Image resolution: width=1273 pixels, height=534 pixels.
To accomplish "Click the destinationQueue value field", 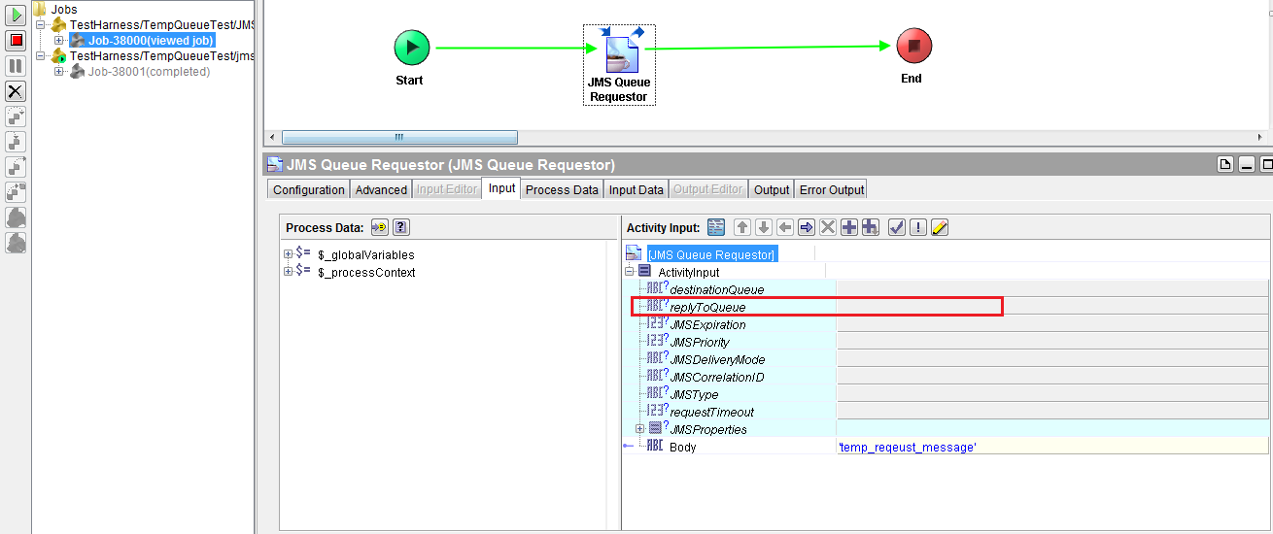I will tap(1053, 289).
